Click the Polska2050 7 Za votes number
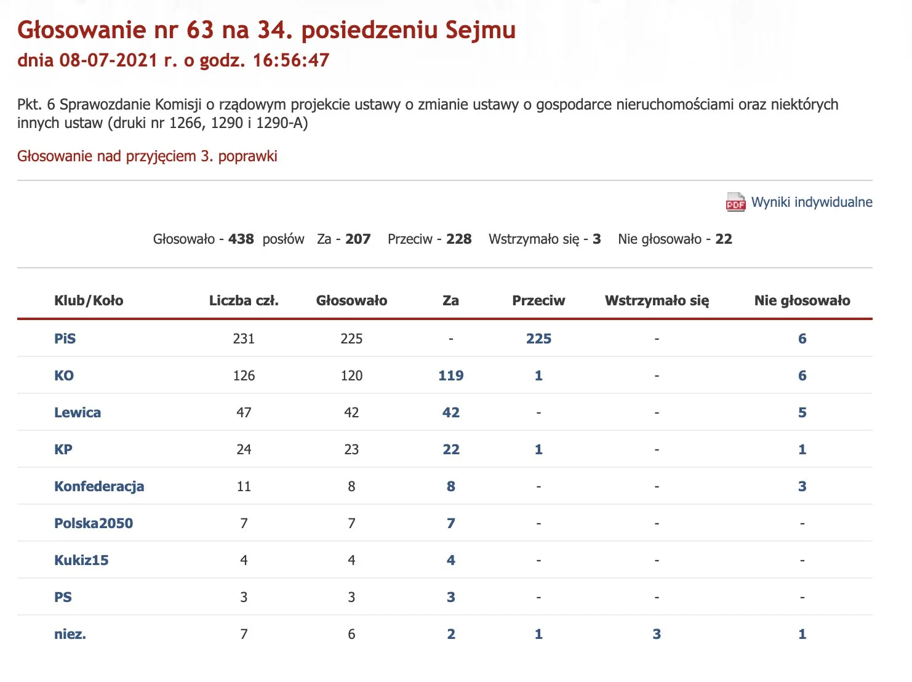 450,523
